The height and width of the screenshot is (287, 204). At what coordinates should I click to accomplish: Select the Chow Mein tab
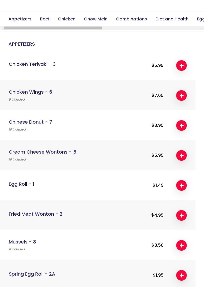pyautogui.click(x=96, y=19)
